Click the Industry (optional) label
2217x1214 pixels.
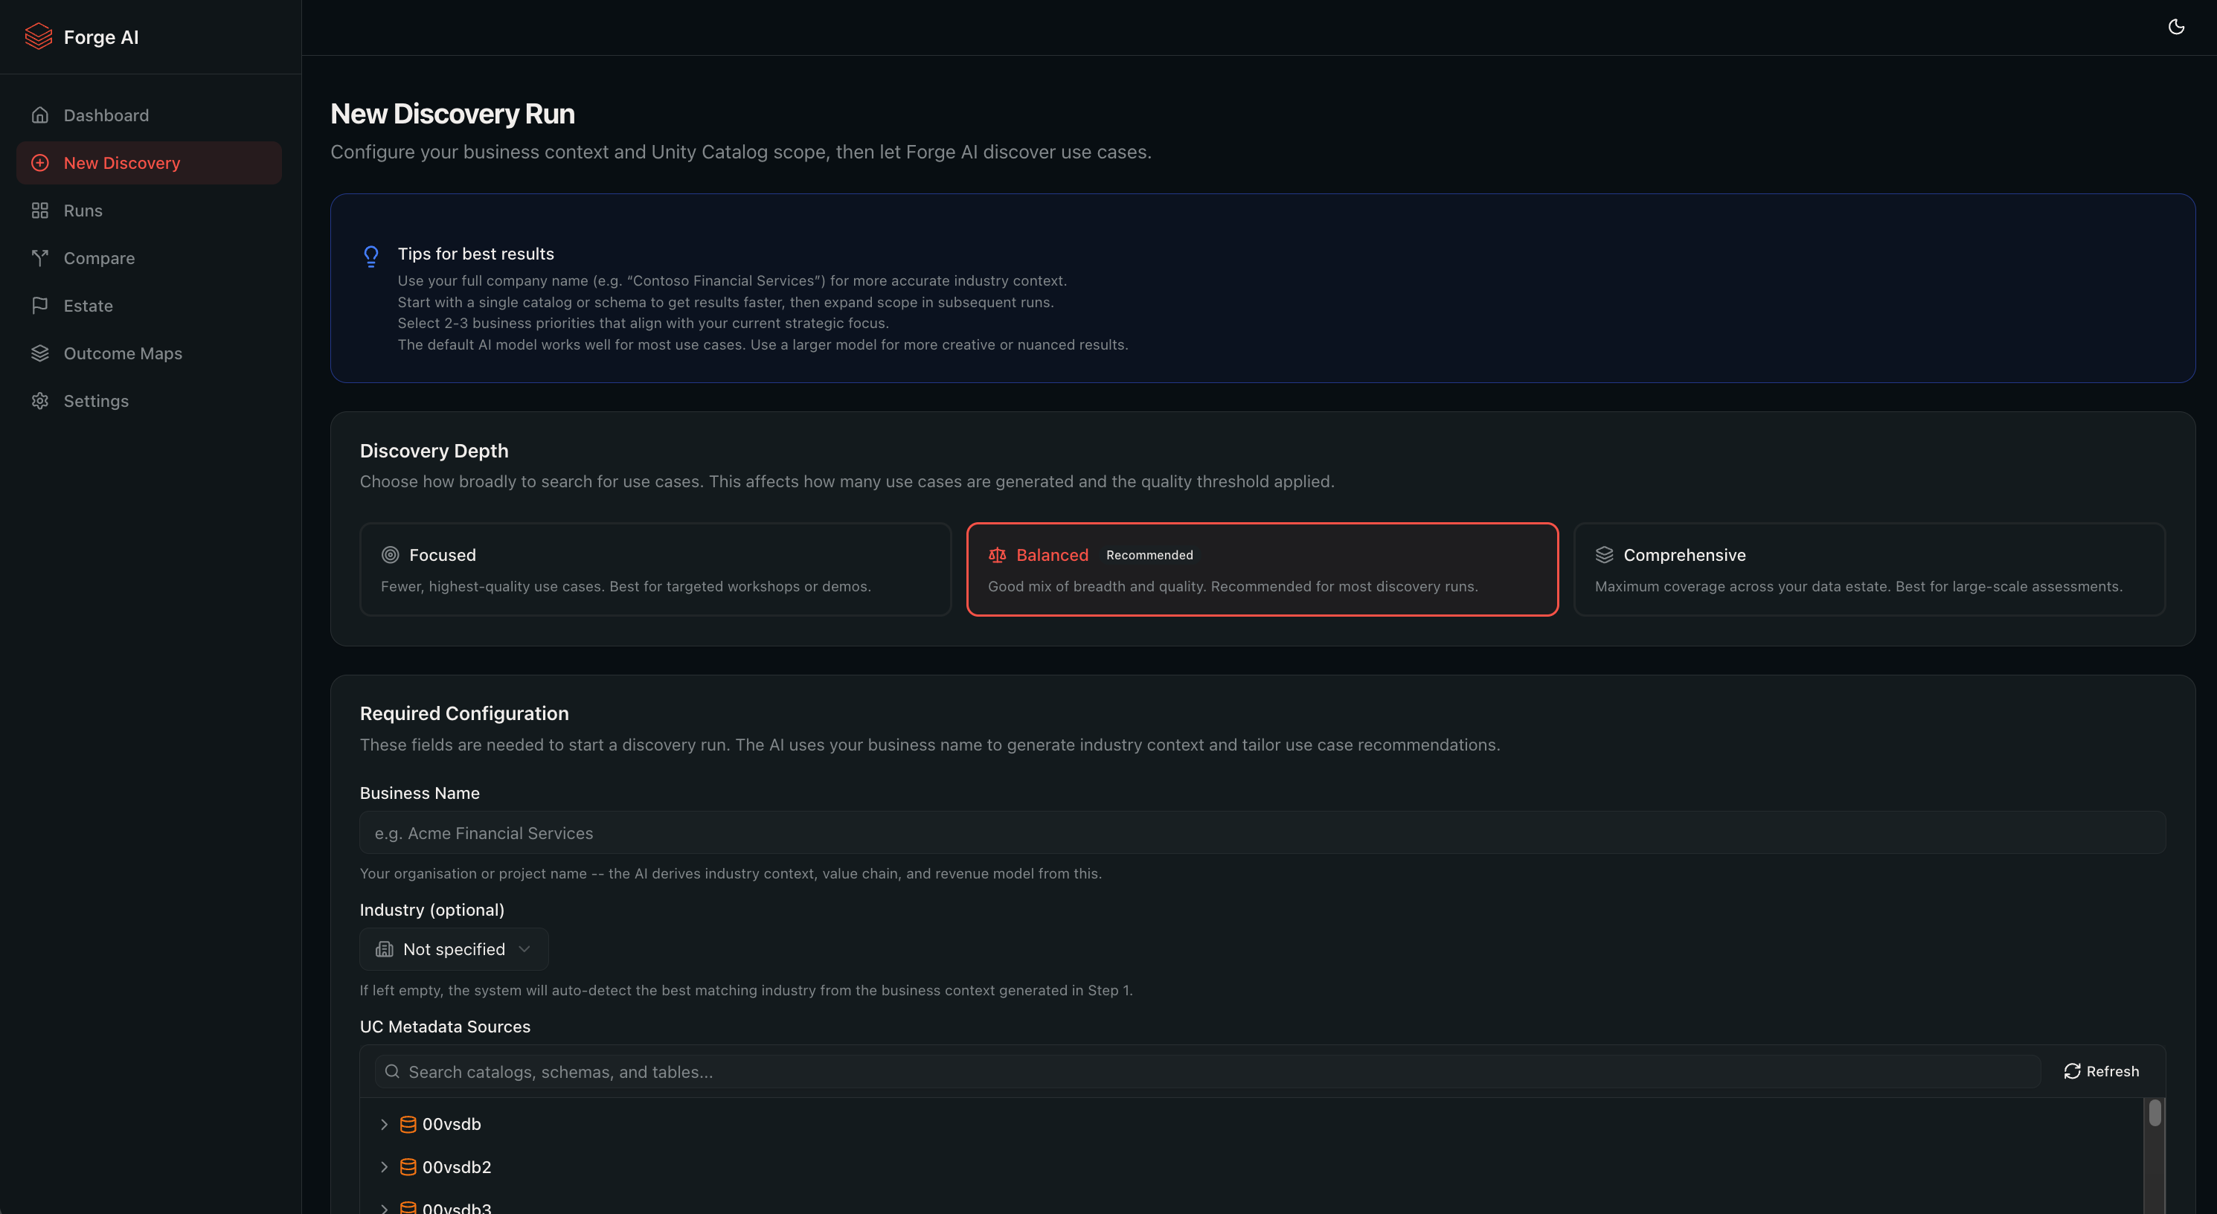click(432, 910)
